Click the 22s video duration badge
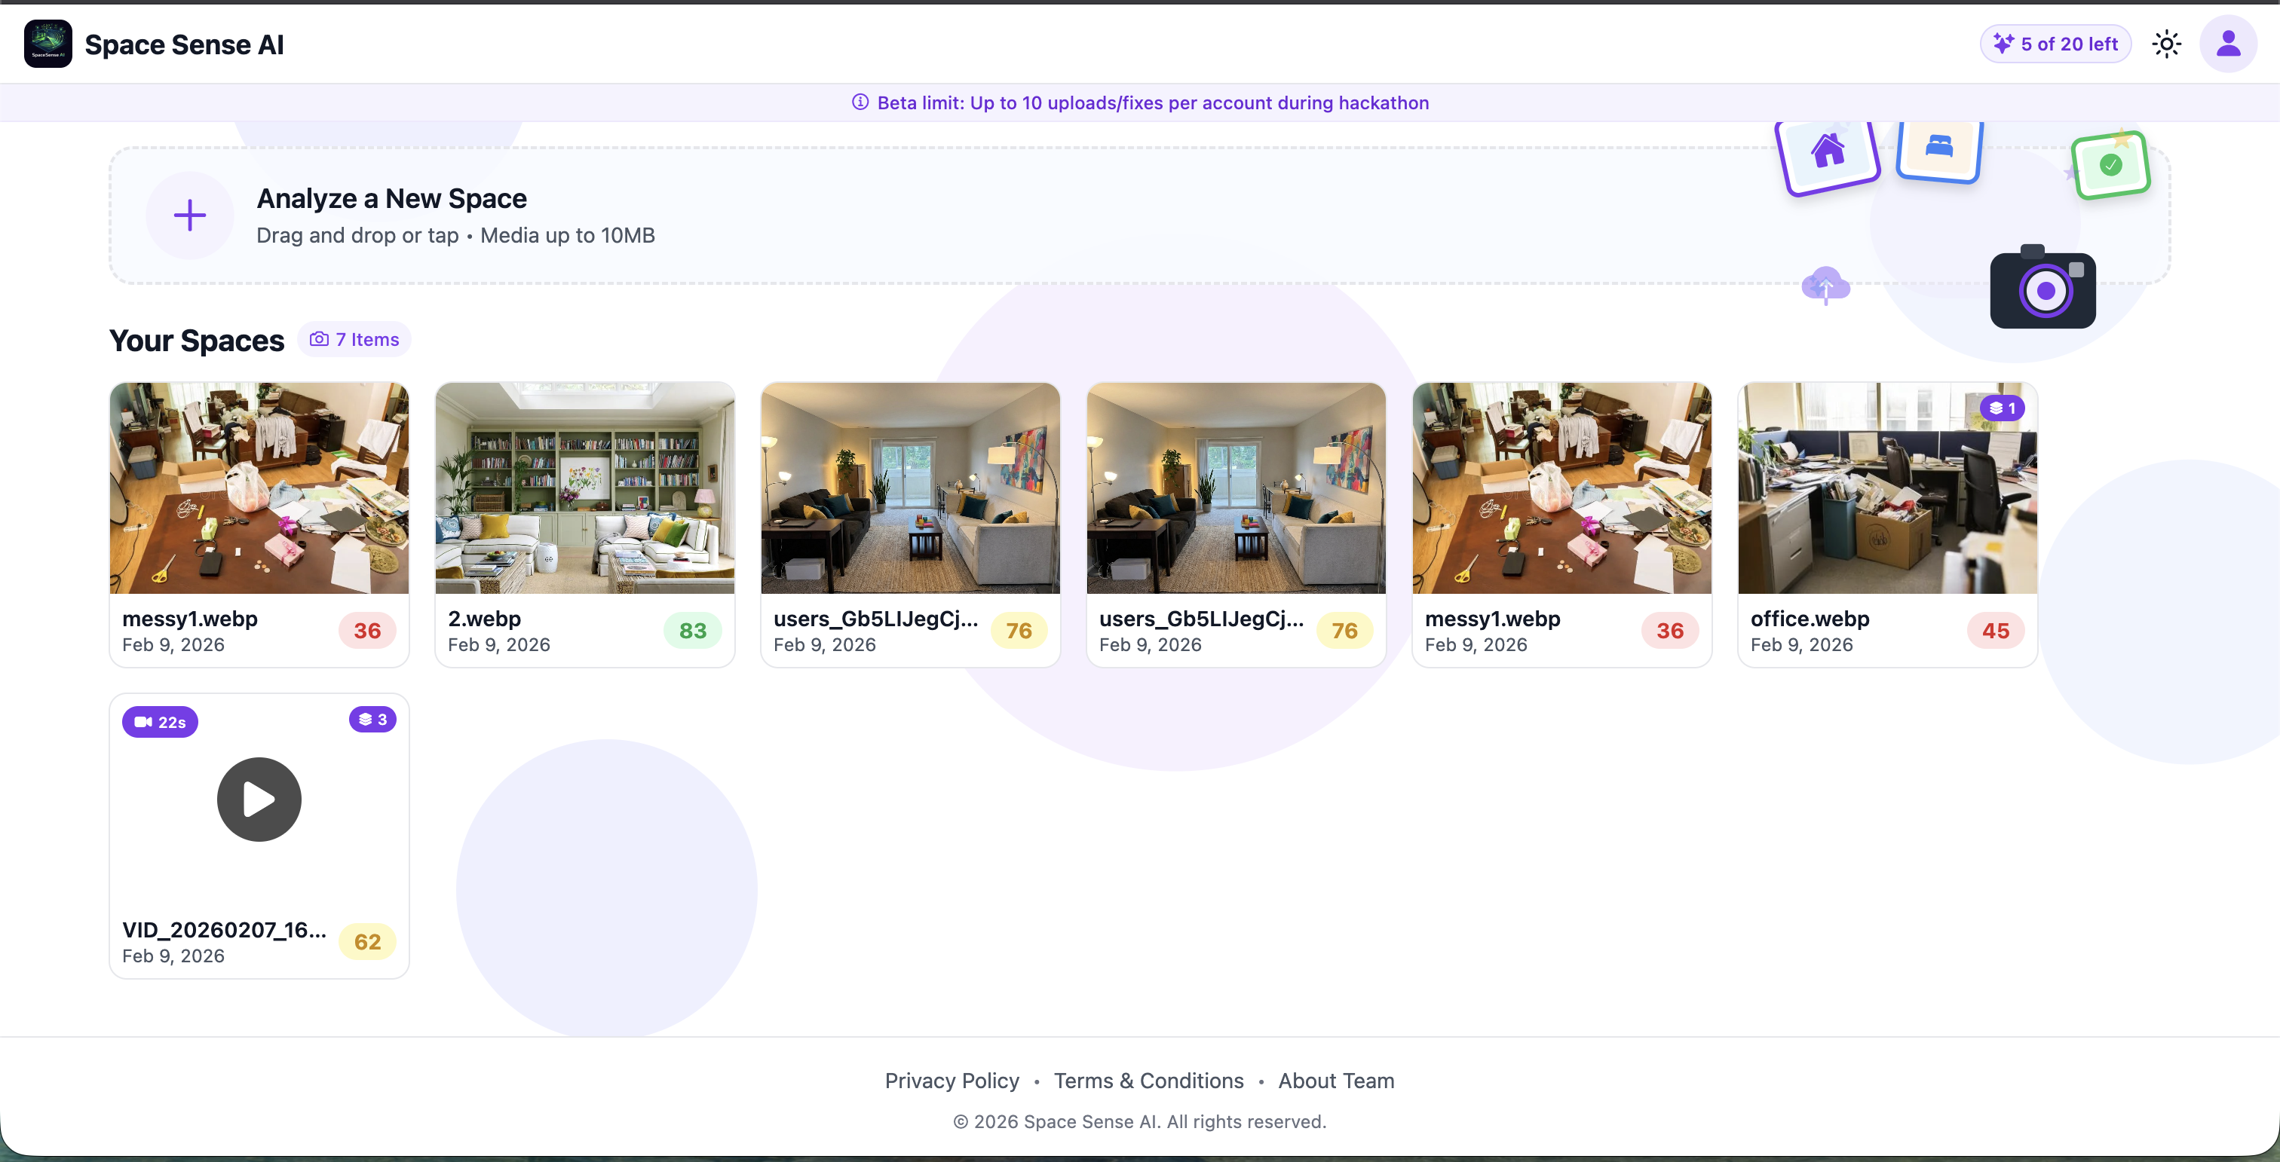 [160, 722]
